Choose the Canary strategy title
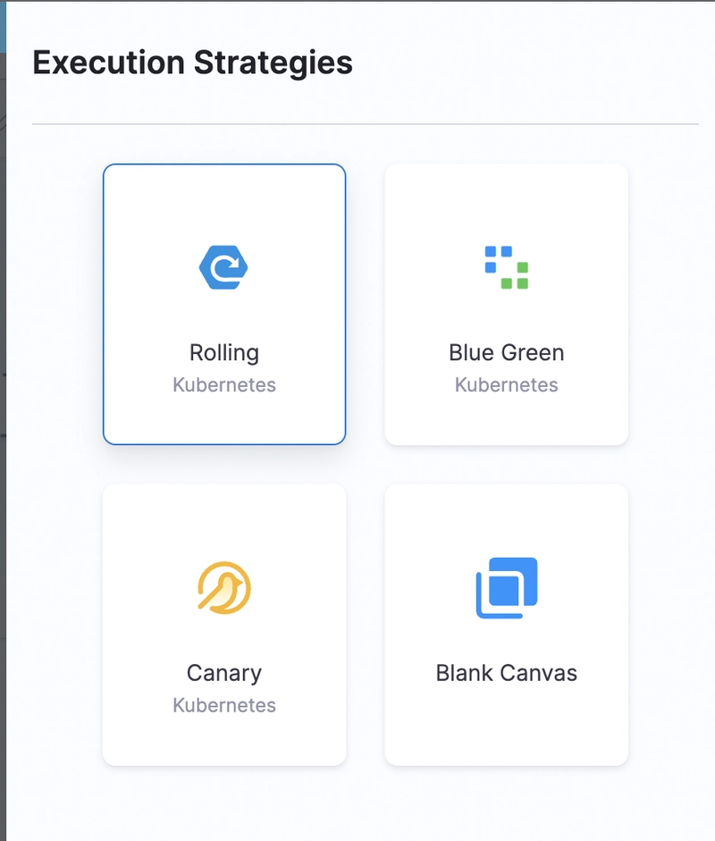 pos(224,673)
